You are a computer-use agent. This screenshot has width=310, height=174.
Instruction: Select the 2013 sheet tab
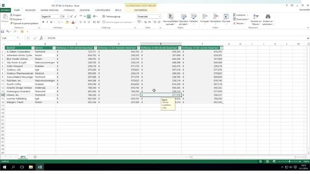coord(23,157)
